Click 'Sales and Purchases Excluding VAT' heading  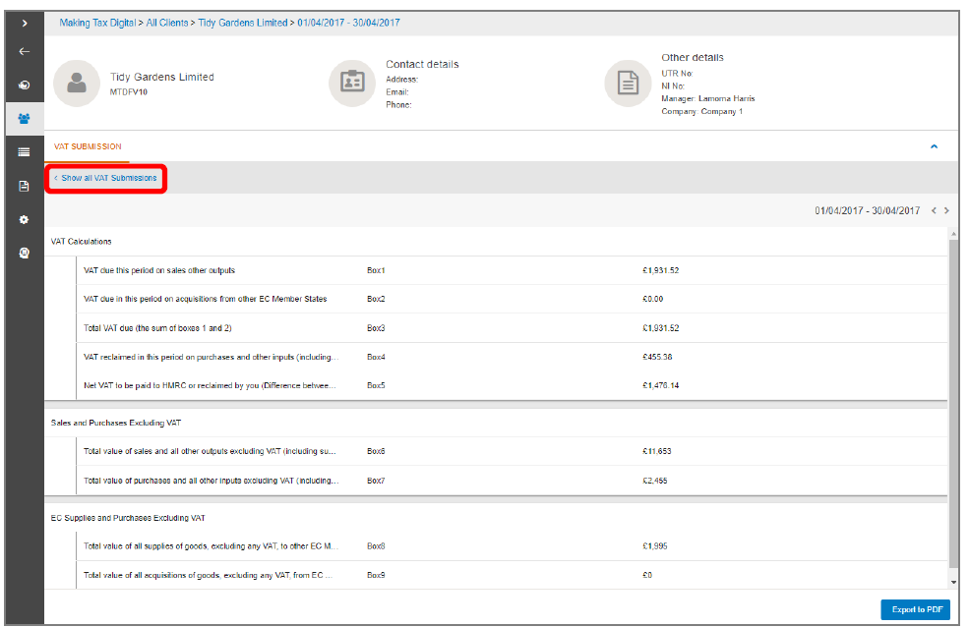pyautogui.click(x=116, y=424)
